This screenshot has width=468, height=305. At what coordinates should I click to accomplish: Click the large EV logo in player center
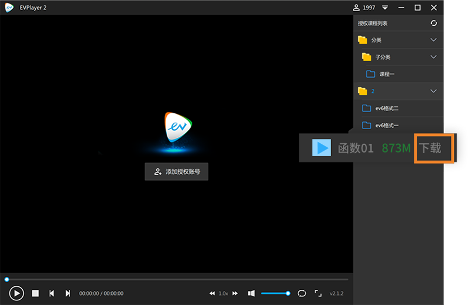[x=178, y=127]
